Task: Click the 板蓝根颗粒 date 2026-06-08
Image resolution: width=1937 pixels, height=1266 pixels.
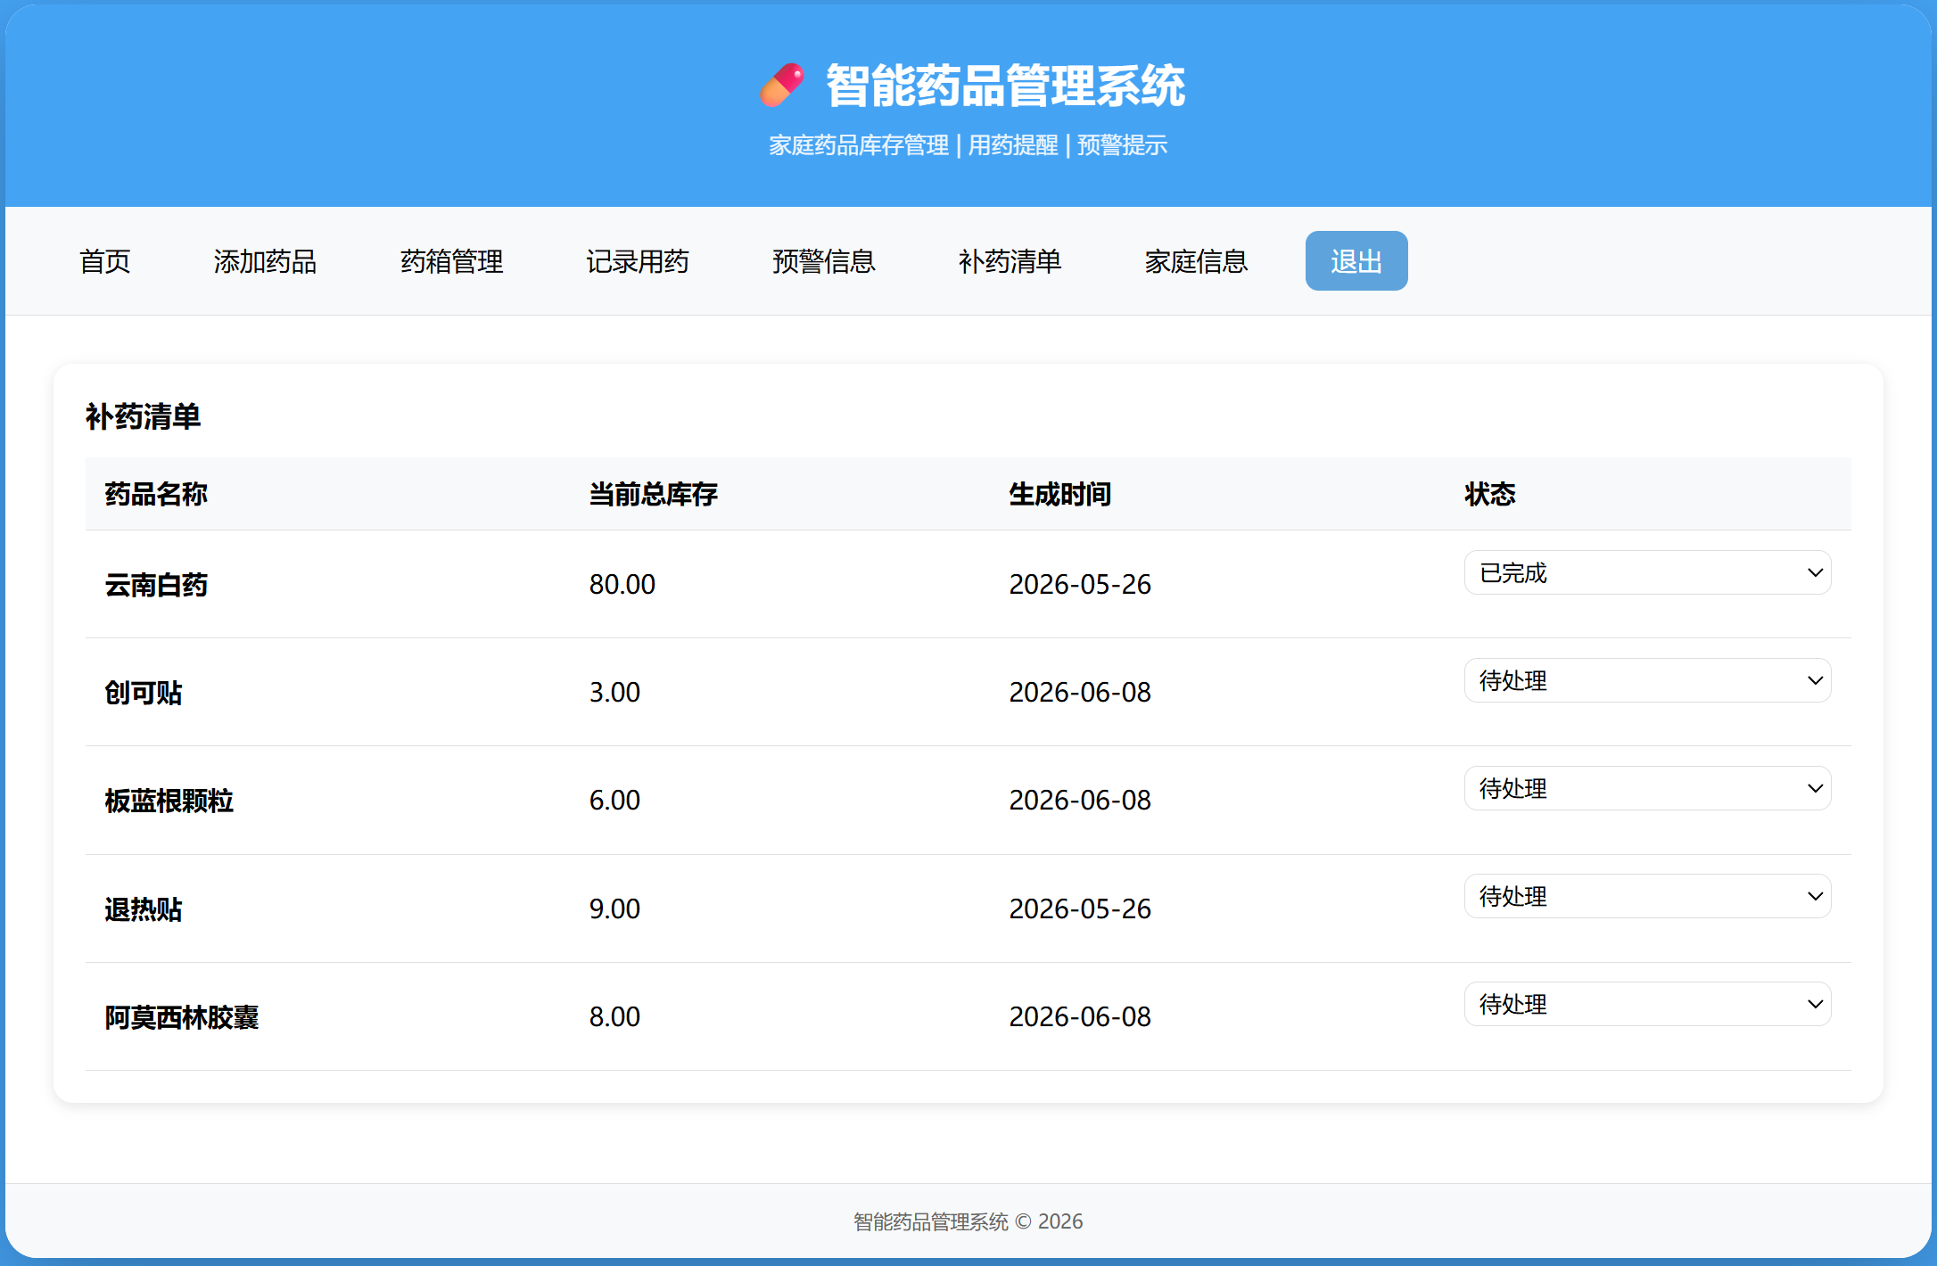Action: pos(1080,801)
